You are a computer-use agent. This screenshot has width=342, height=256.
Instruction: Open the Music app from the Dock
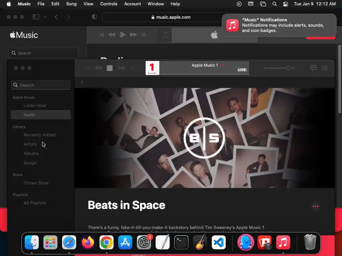point(283,242)
